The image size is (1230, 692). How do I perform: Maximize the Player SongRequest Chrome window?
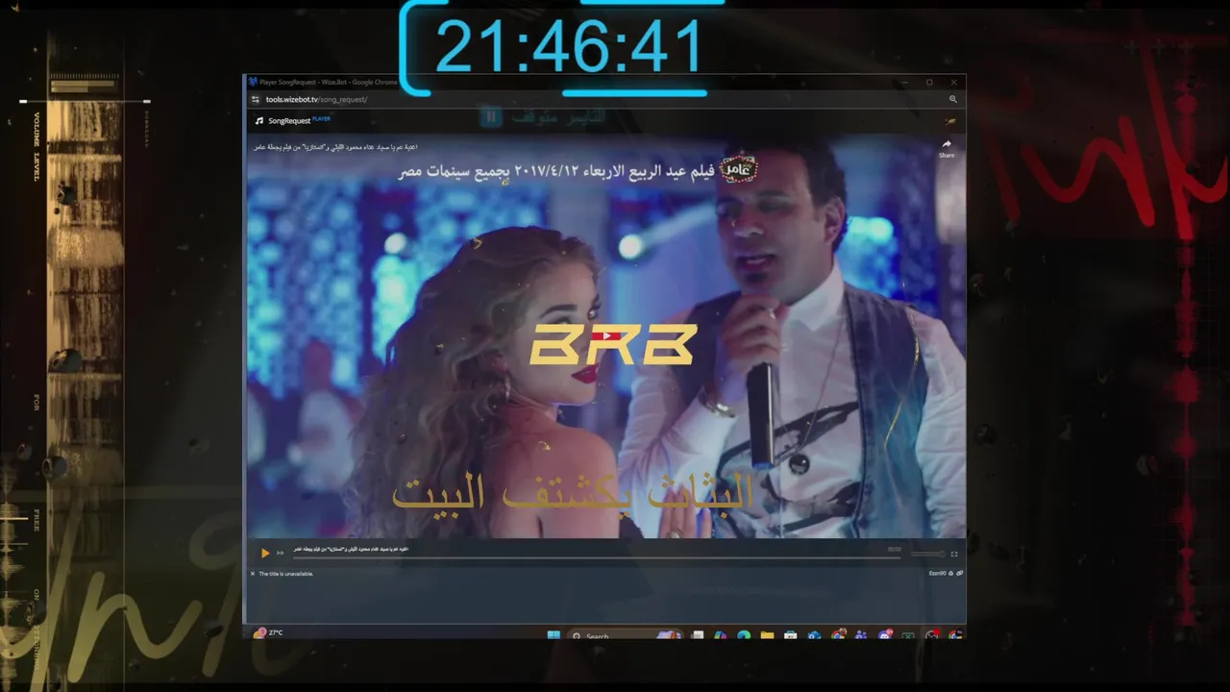tap(929, 83)
